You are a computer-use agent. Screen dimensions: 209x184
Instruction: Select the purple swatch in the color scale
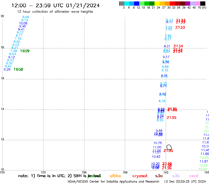tap(188, 3)
